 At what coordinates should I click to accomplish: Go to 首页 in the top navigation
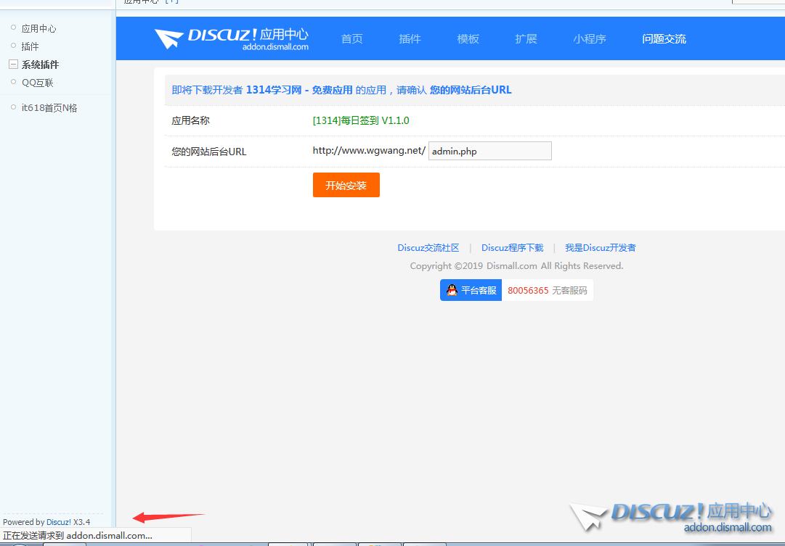351,39
